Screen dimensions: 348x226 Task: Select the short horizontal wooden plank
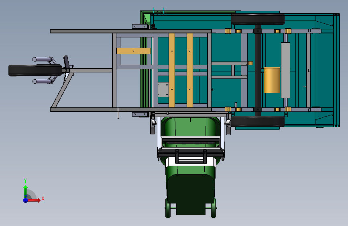pyautogui.click(x=134, y=51)
